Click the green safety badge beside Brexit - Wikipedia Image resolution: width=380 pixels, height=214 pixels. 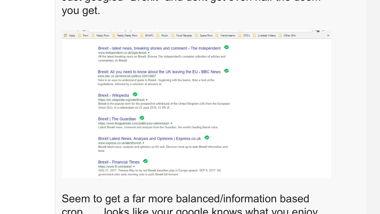[135, 94]
